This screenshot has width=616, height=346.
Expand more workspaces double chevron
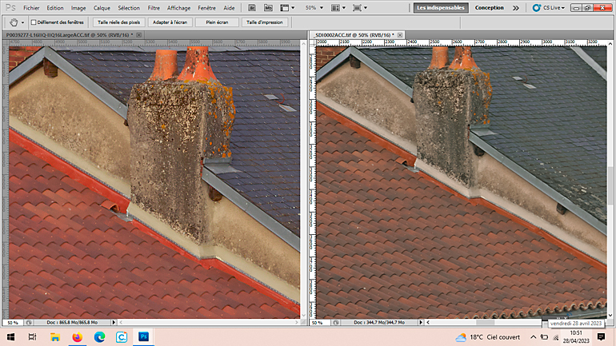pyautogui.click(x=516, y=8)
